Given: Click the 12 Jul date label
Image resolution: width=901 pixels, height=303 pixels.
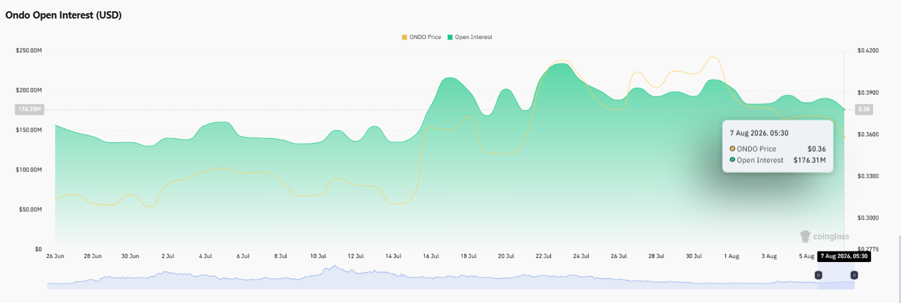Looking at the screenshot, I should click(x=356, y=255).
